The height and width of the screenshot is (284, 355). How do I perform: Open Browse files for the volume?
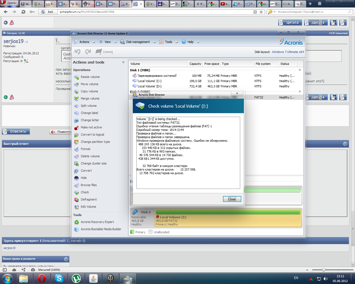pyautogui.click(x=85, y=185)
